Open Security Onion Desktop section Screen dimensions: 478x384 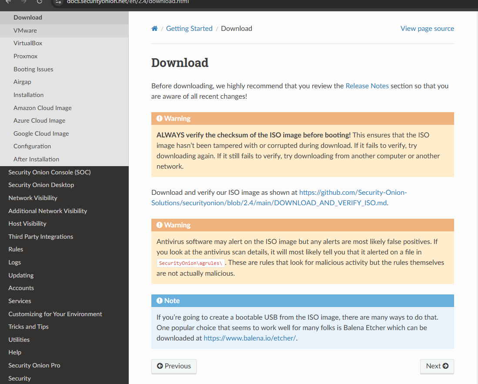pyautogui.click(x=64, y=185)
